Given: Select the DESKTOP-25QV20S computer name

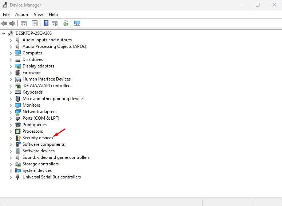Looking at the screenshot, I should coord(33,33).
